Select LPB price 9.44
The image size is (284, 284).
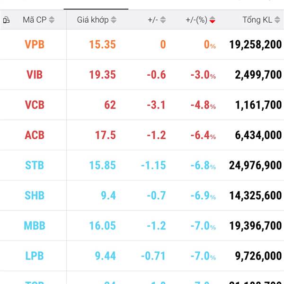pyautogui.click(x=106, y=256)
